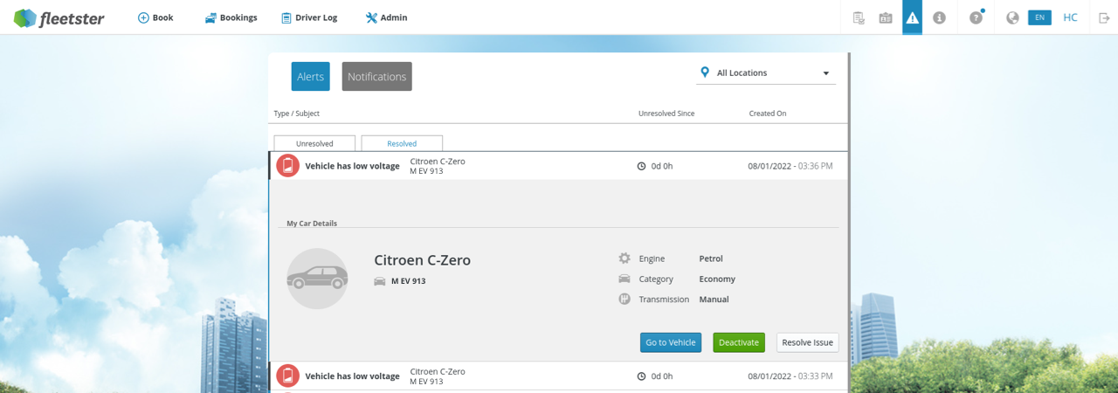The width and height of the screenshot is (1118, 393).
Task: Sort by Created On column
Action: [768, 114]
